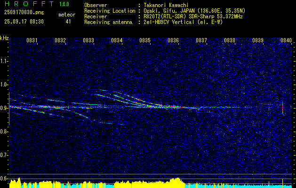The height and width of the screenshot is (188, 296).
Task: Click the 0834 time marker
Action: click(x=117, y=40)
